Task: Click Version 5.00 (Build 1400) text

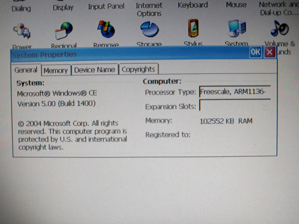Action: [56, 104]
